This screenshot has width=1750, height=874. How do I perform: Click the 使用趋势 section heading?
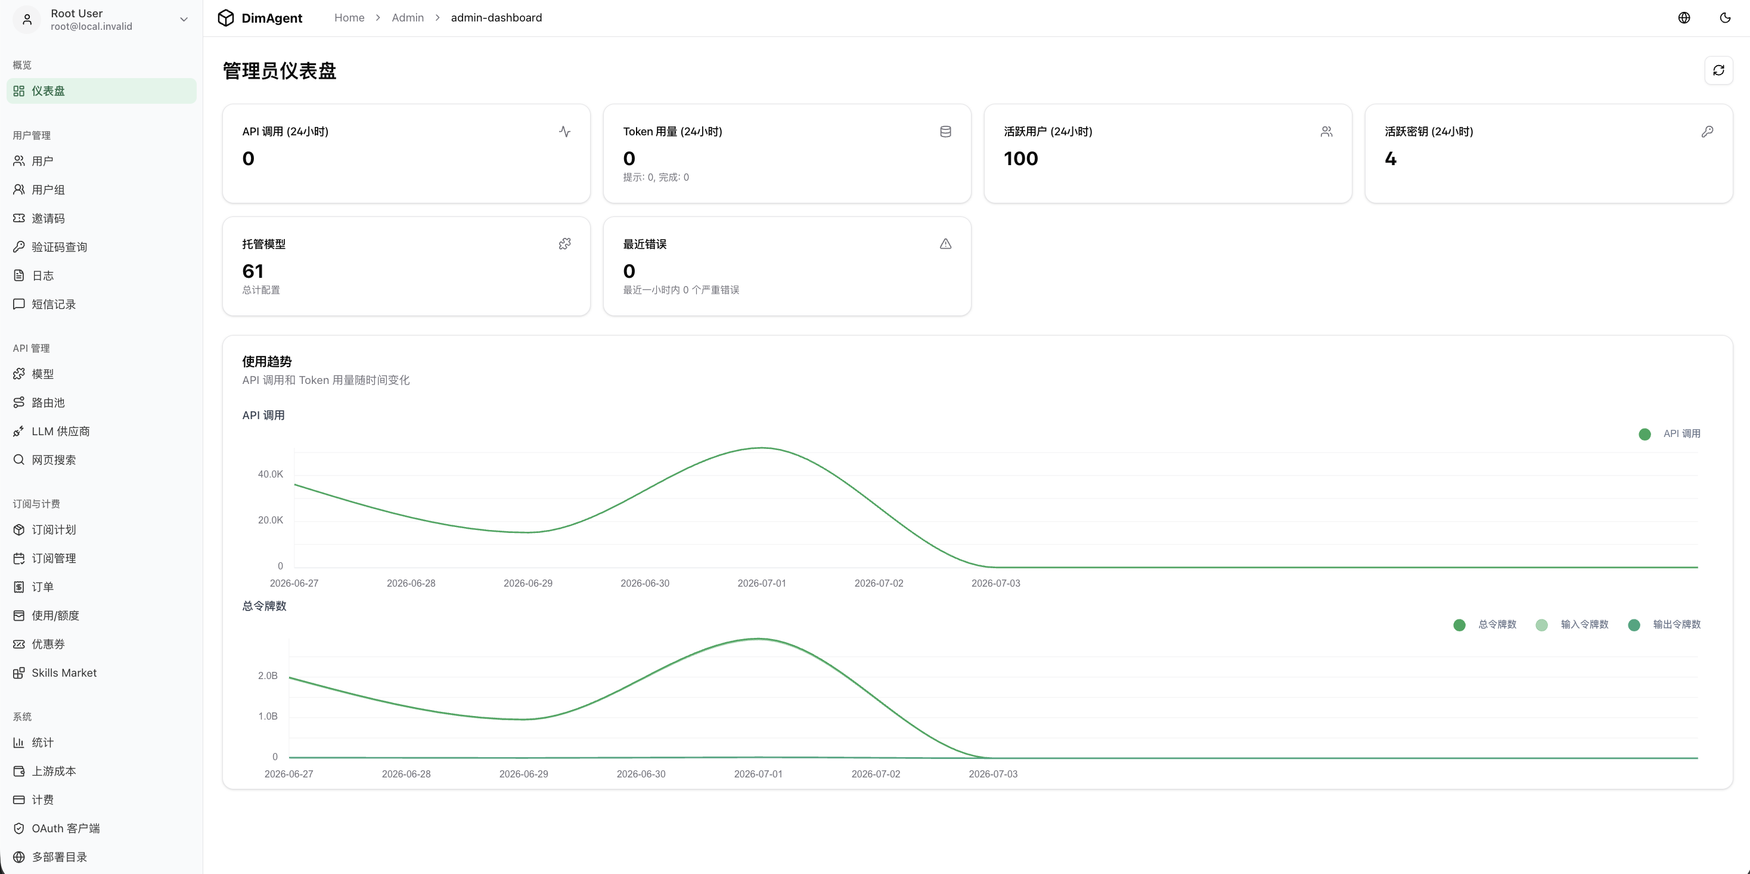pyautogui.click(x=266, y=361)
